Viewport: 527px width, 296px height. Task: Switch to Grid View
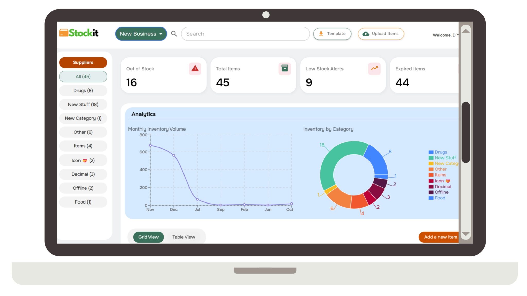pos(148,237)
